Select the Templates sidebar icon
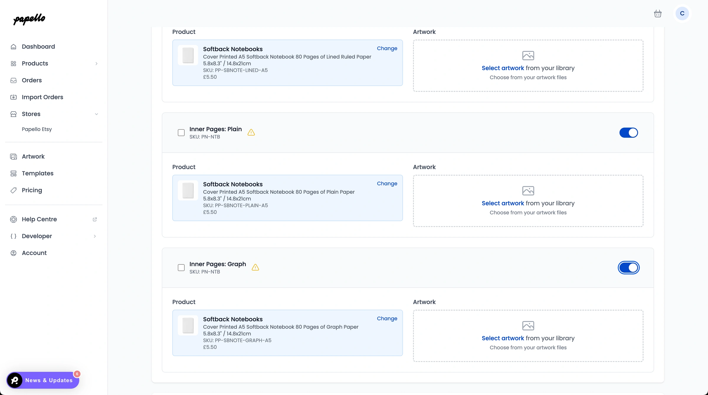Image resolution: width=708 pixels, height=395 pixels. (x=14, y=173)
